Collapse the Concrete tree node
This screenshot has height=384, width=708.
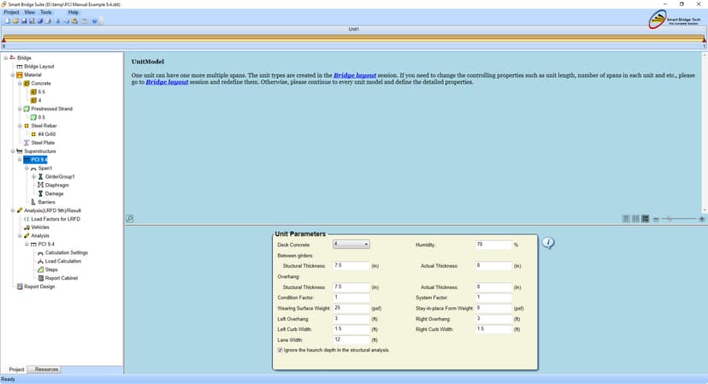point(20,84)
